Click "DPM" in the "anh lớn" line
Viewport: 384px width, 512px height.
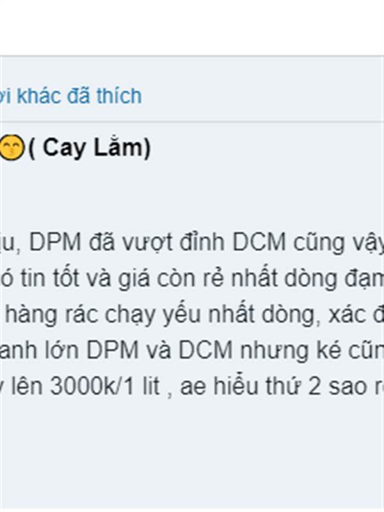(x=113, y=350)
